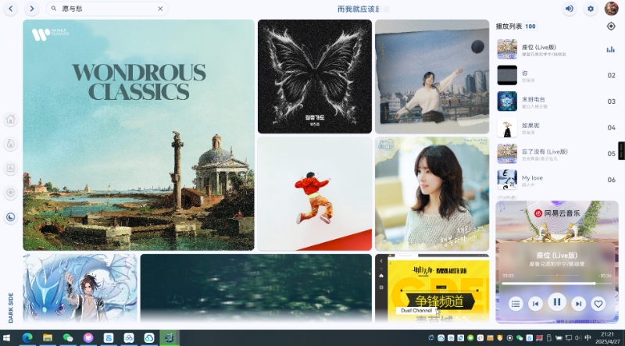Select the 座位 (Live版) playlist row
The image size is (625, 346).
click(557, 49)
